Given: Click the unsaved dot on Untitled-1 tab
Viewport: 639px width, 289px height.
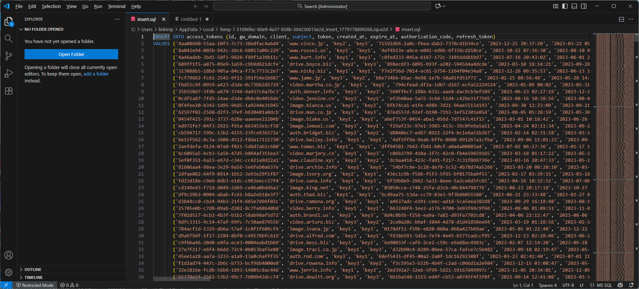Looking at the screenshot, I should point(207,19).
